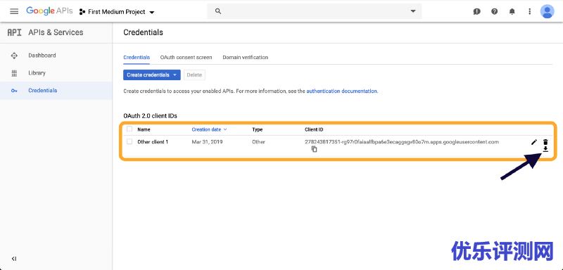The image size is (563, 270).
Task: Copy the Client ID to clipboard
Action: tap(314, 149)
